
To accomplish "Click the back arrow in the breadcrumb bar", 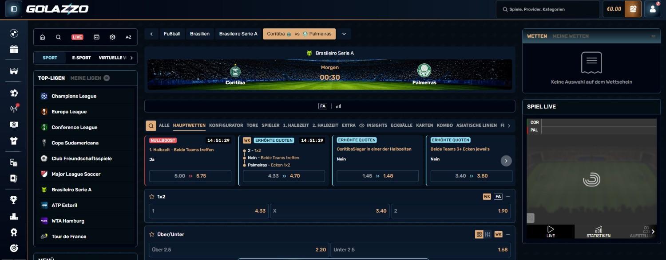I will [x=151, y=34].
